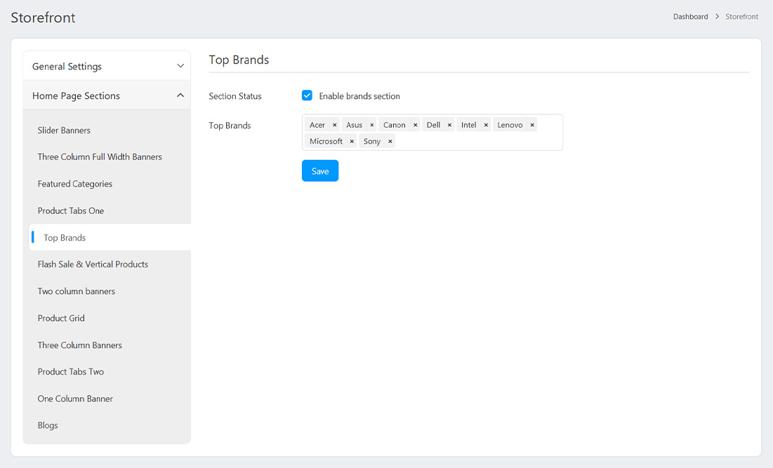
Task: Select Product Tabs One in sidebar
Action: pos(71,210)
